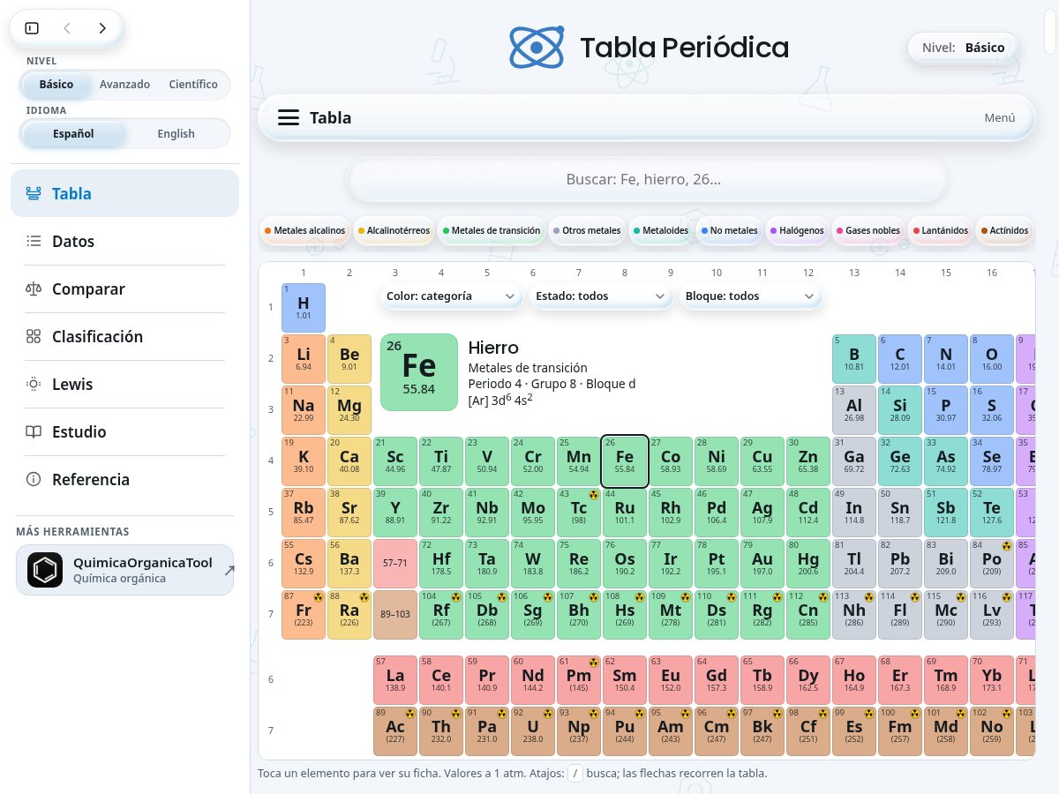Image resolution: width=1059 pixels, height=794 pixels.
Task: Open the Bloque: todos dropdown
Action: point(750,296)
